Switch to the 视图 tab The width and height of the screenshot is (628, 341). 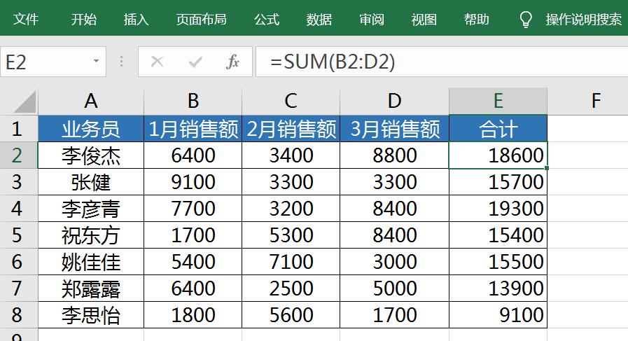[x=424, y=19]
